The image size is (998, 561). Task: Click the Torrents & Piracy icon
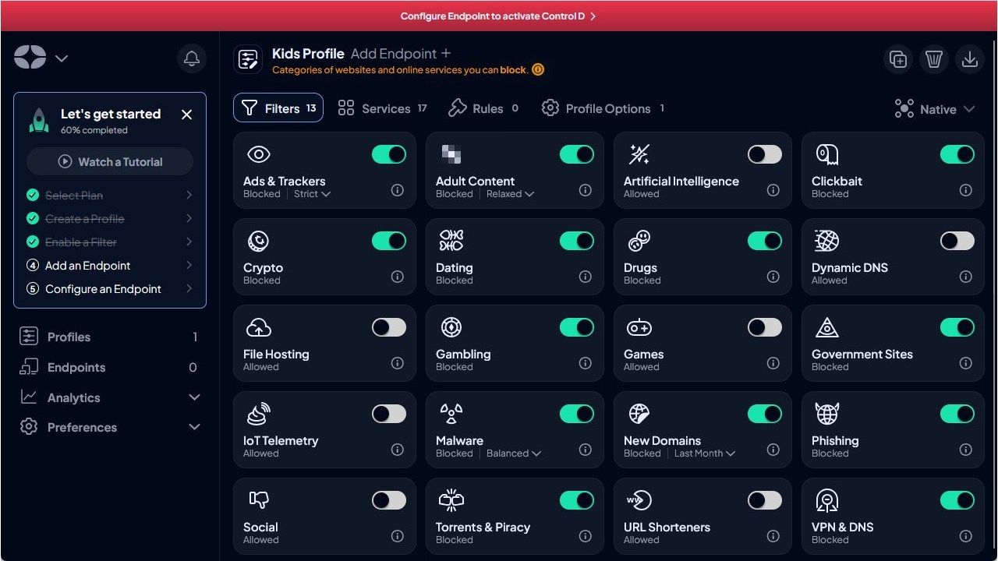[x=451, y=499]
